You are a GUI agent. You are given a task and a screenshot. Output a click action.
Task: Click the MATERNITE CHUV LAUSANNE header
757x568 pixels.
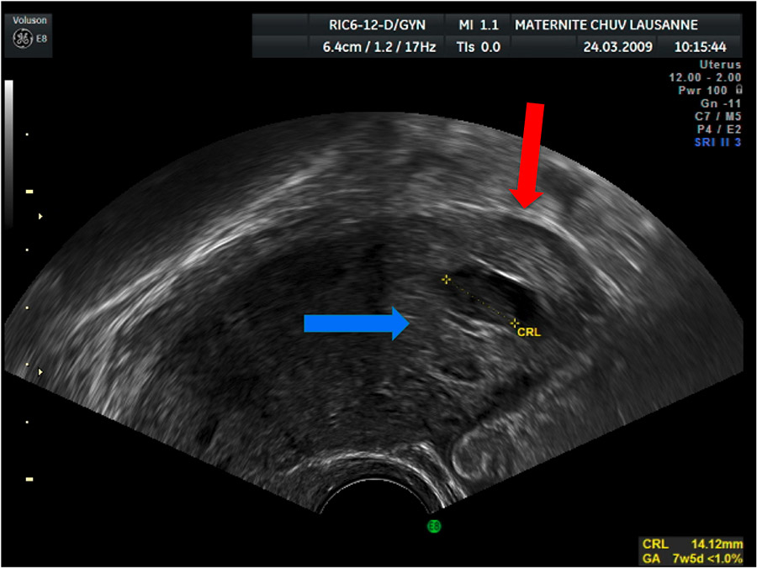click(605, 25)
